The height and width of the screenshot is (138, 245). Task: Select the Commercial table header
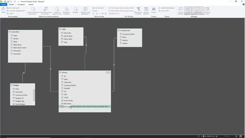(x=129, y=30)
